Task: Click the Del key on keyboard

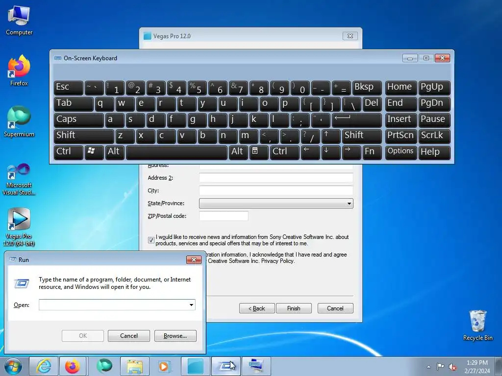Action: click(x=372, y=104)
